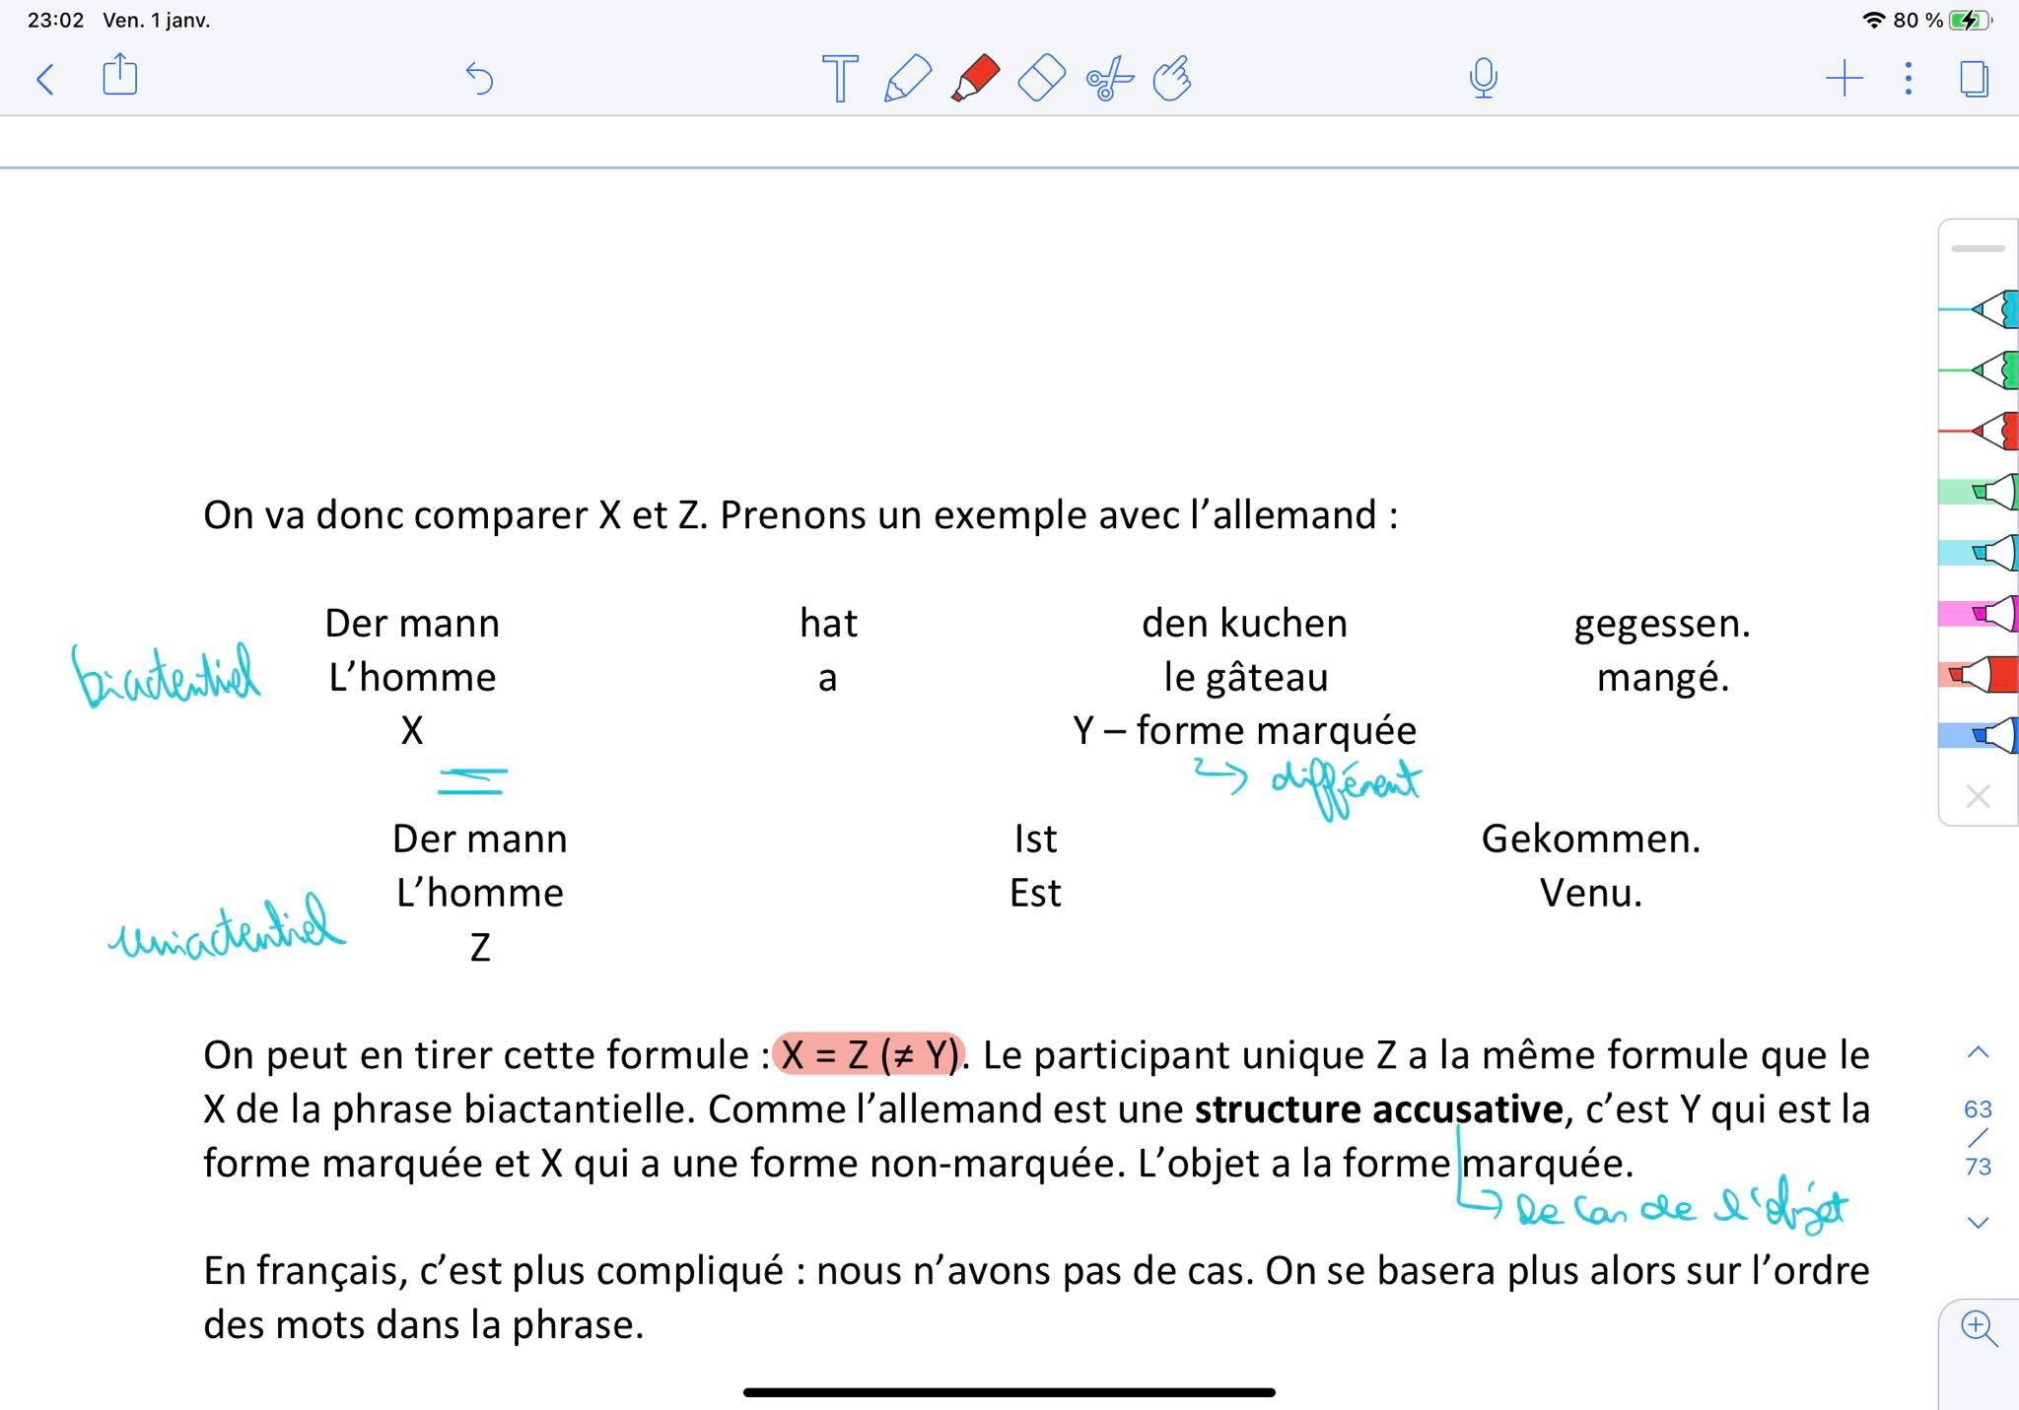Tap the sentence starting 'En français, c'est plus compliqué'

[1036, 1297]
